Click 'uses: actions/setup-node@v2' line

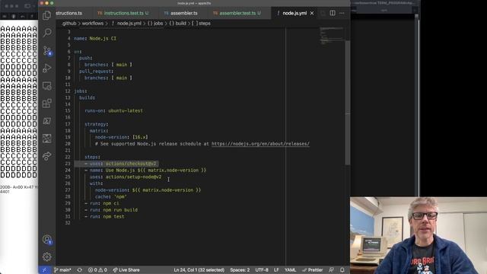pyautogui.click(x=126, y=177)
